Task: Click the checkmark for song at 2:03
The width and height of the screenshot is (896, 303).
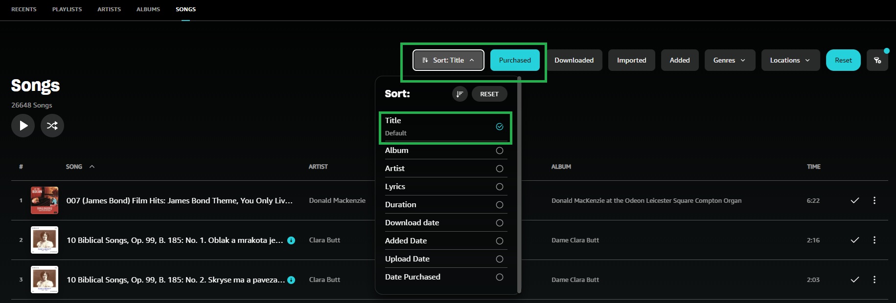Action: point(855,280)
